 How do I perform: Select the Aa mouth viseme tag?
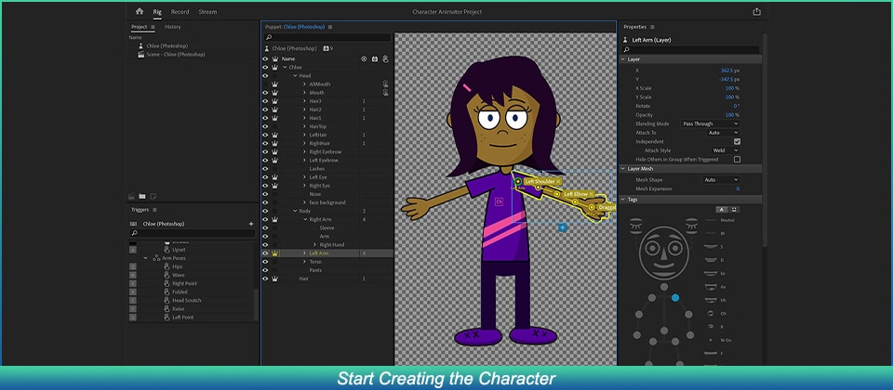coord(715,287)
